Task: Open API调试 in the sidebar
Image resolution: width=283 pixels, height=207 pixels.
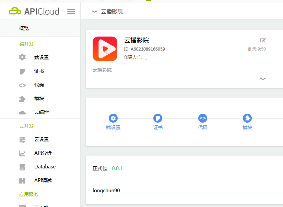Action: pos(43,180)
